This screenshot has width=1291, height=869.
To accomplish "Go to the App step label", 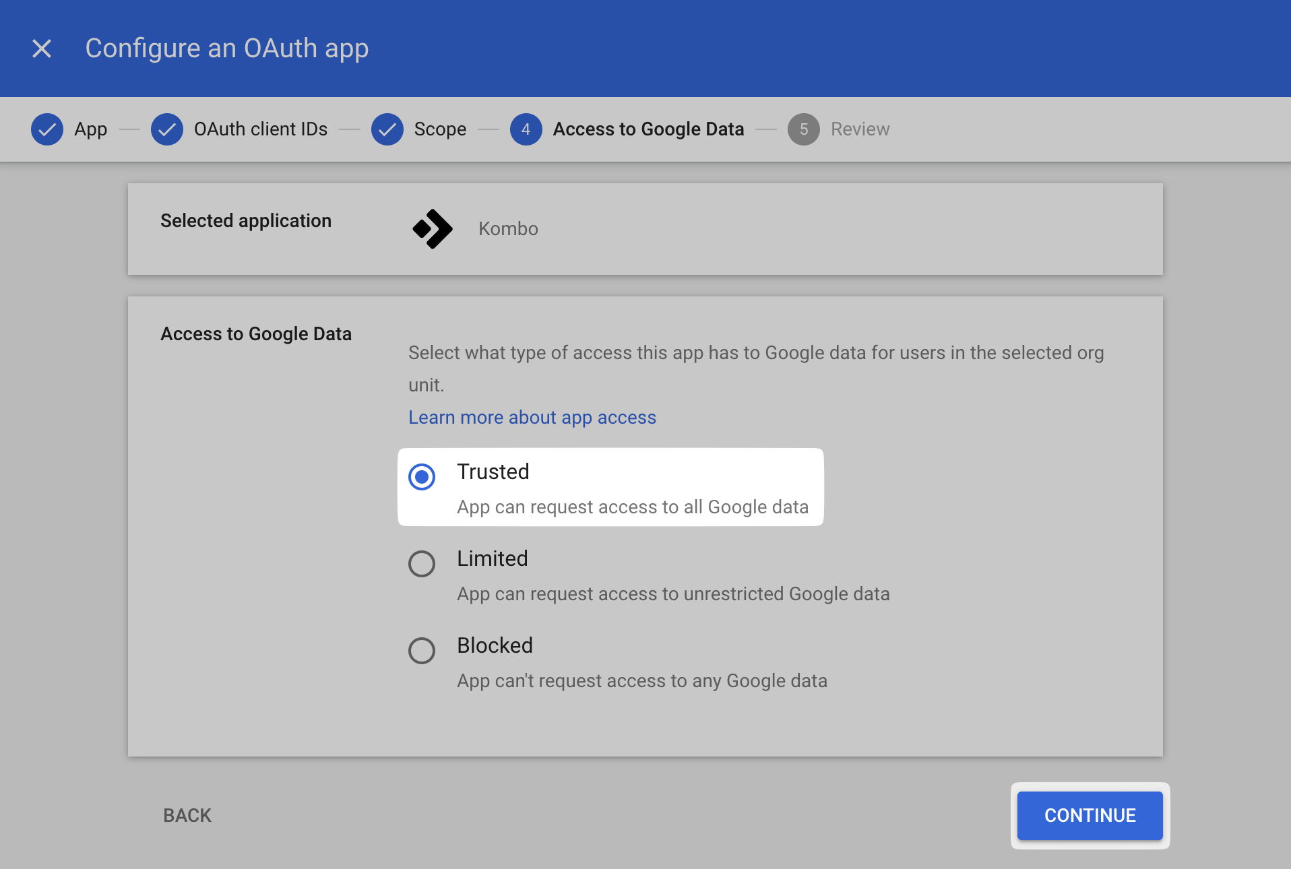I will [90, 129].
